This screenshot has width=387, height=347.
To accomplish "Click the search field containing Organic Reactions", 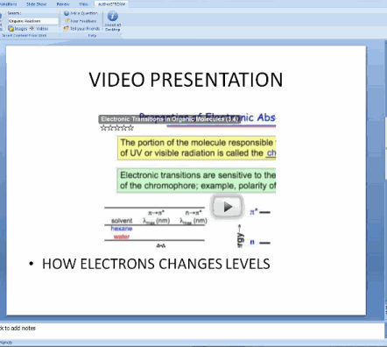I will (33, 21).
